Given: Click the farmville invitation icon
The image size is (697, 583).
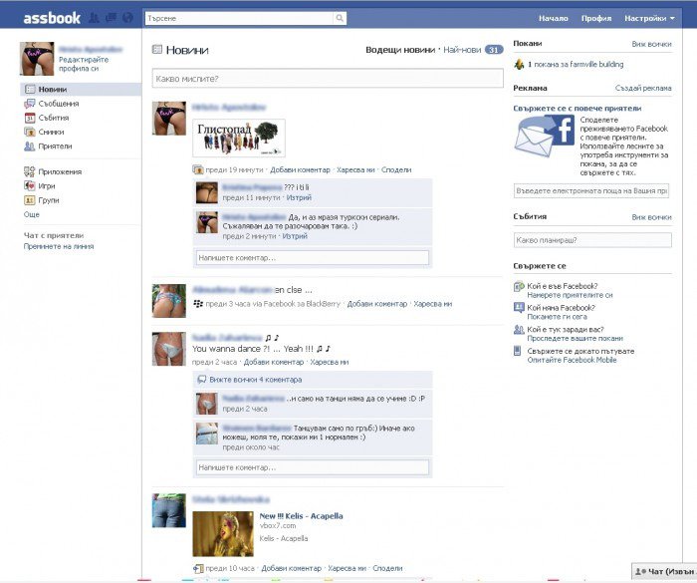Looking at the screenshot, I should pyautogui.click(x=519, y=64).
